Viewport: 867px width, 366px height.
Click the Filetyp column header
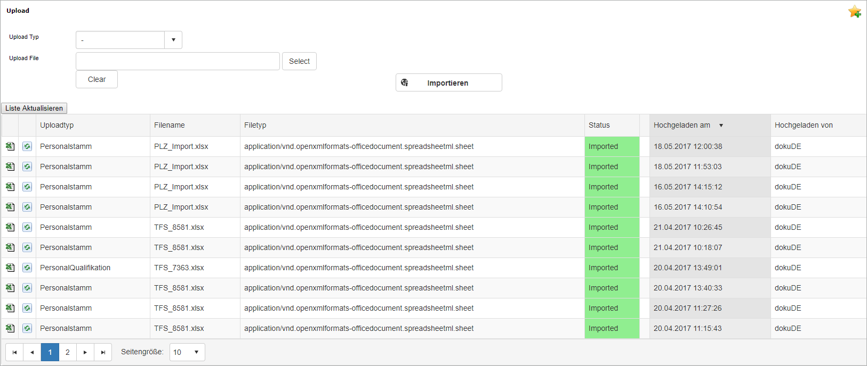(412, 125)
